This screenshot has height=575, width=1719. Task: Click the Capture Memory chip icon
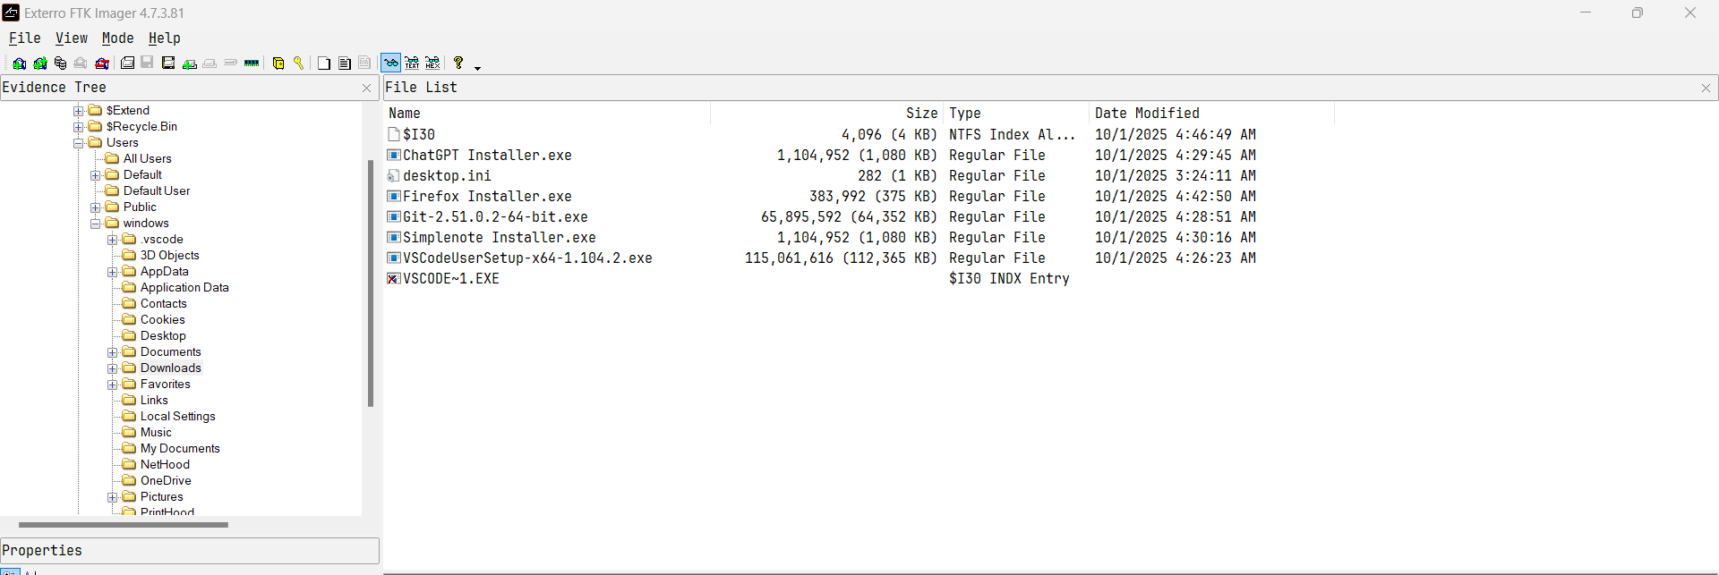pyautogui.click(x=252, y=63)
